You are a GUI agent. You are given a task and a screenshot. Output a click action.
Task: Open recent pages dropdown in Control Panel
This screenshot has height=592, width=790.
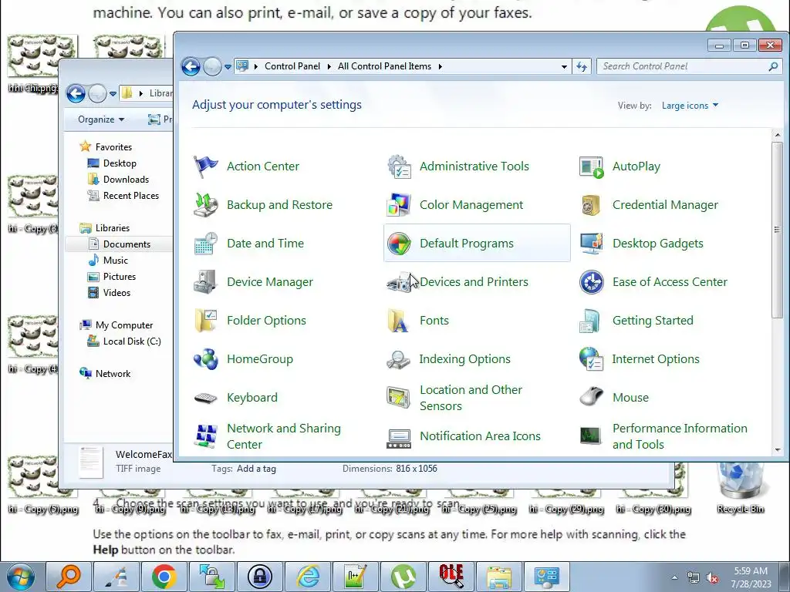click(x=228, y=66)
